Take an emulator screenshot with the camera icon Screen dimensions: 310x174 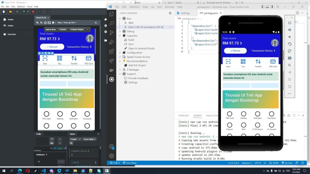click(290, 58)
